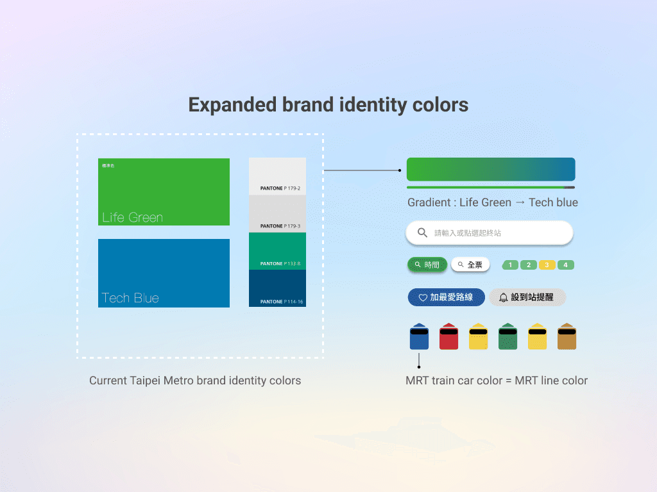This screenshot has height=492, width=657.
Task: Click the 'Gradient : Life Green → Tech blue' label
Action: point(493,202)
